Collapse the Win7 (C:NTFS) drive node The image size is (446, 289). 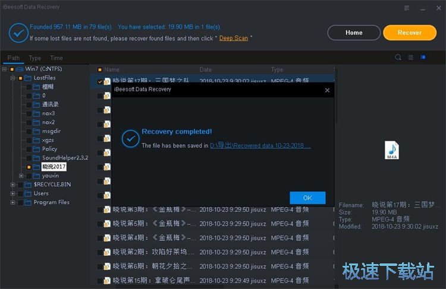[4, 69]
